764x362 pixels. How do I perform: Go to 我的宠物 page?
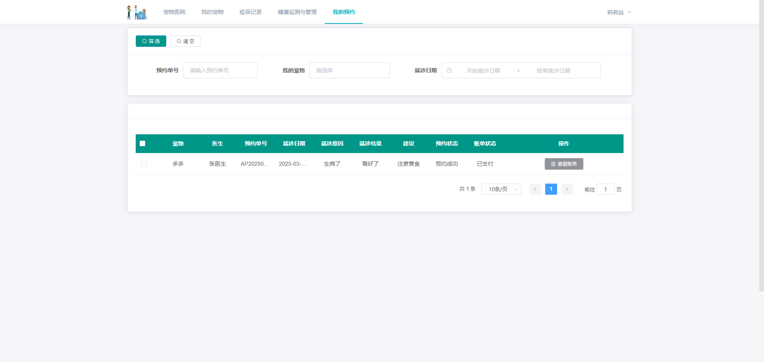pyautogui.click(x=212, y=12)
